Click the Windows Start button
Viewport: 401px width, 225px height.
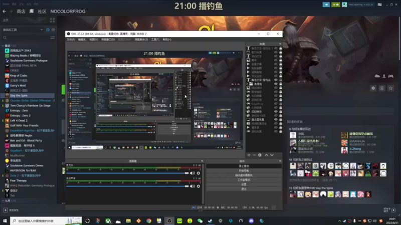pos(5,221)
